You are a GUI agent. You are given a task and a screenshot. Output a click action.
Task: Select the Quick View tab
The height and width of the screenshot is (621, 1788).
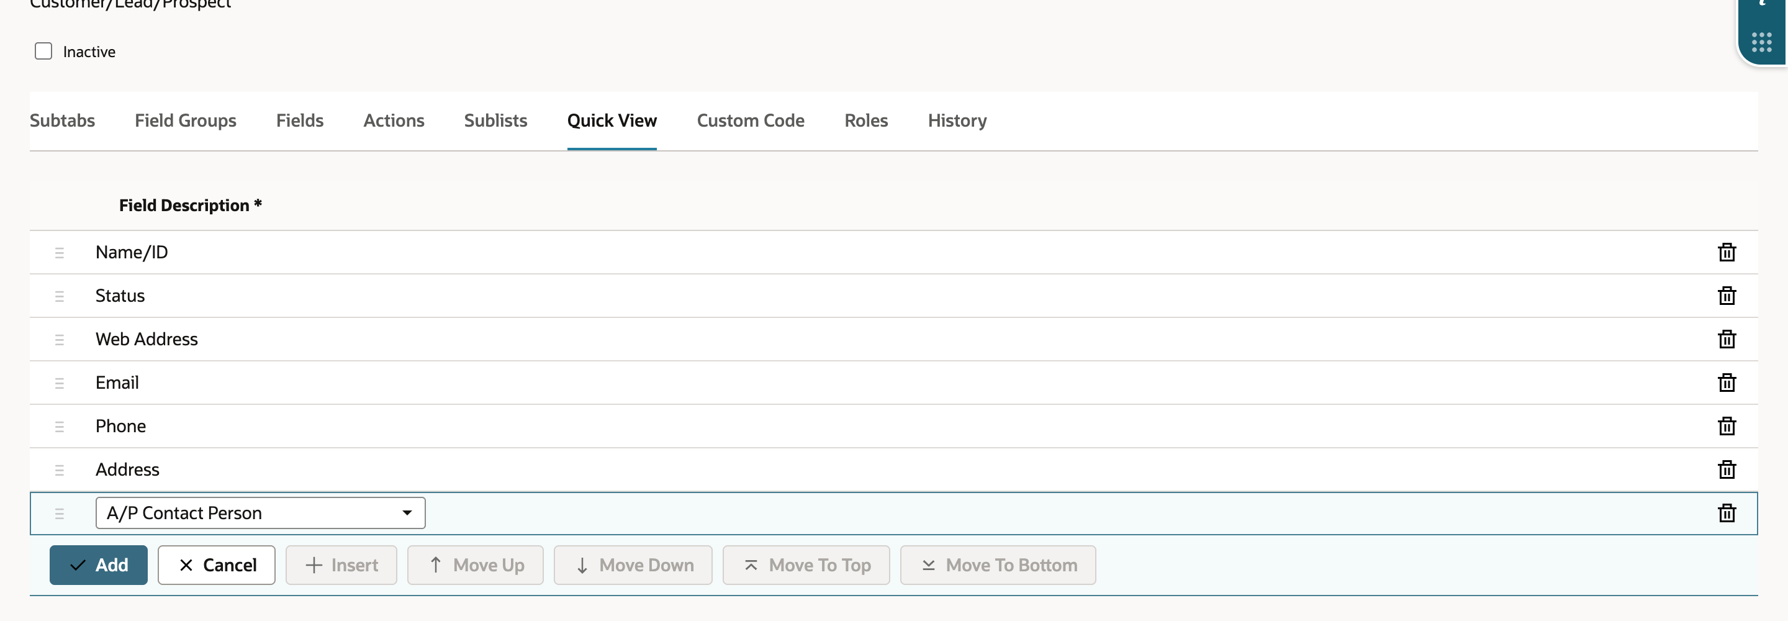point(612,121)
